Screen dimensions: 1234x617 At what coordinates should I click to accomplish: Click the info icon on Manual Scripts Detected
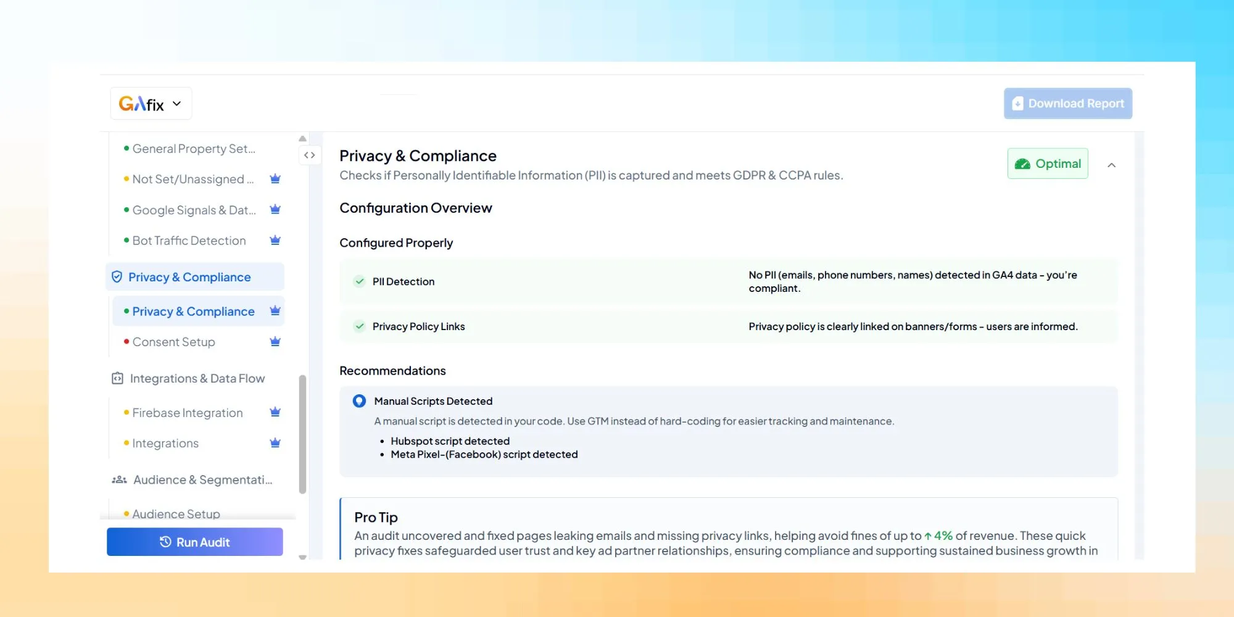tap(360, 400)
